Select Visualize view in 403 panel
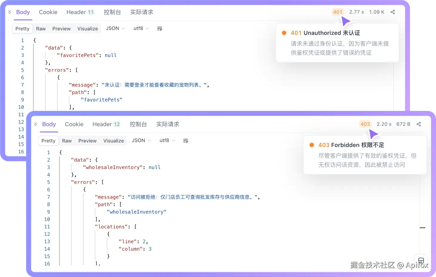Image resolution: width=436 pixels, height=277 pixels. 113,141
